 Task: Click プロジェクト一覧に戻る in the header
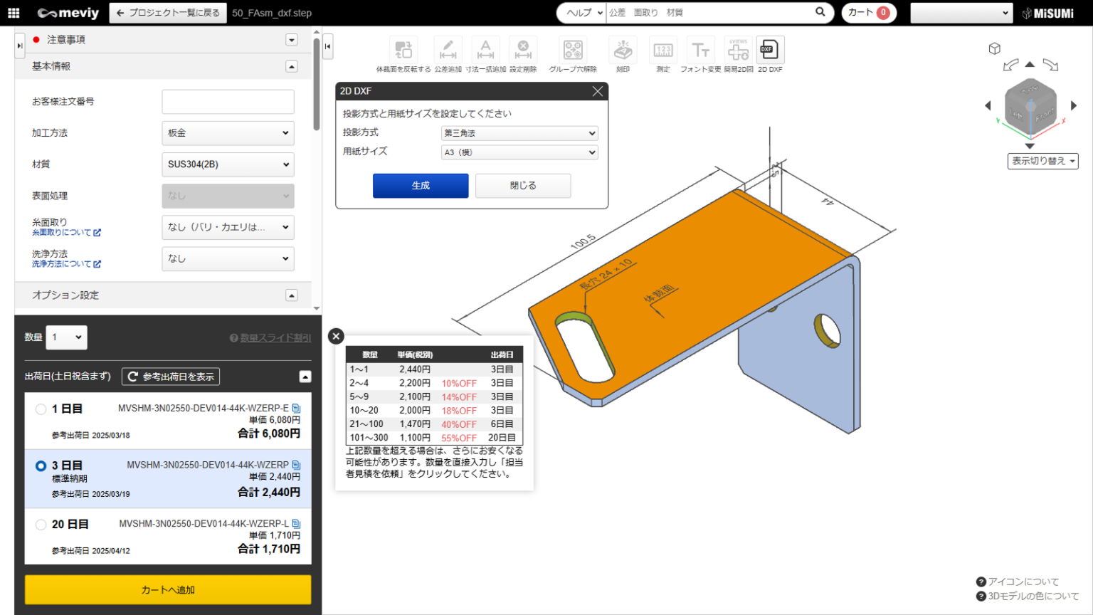tap(167, 12)
